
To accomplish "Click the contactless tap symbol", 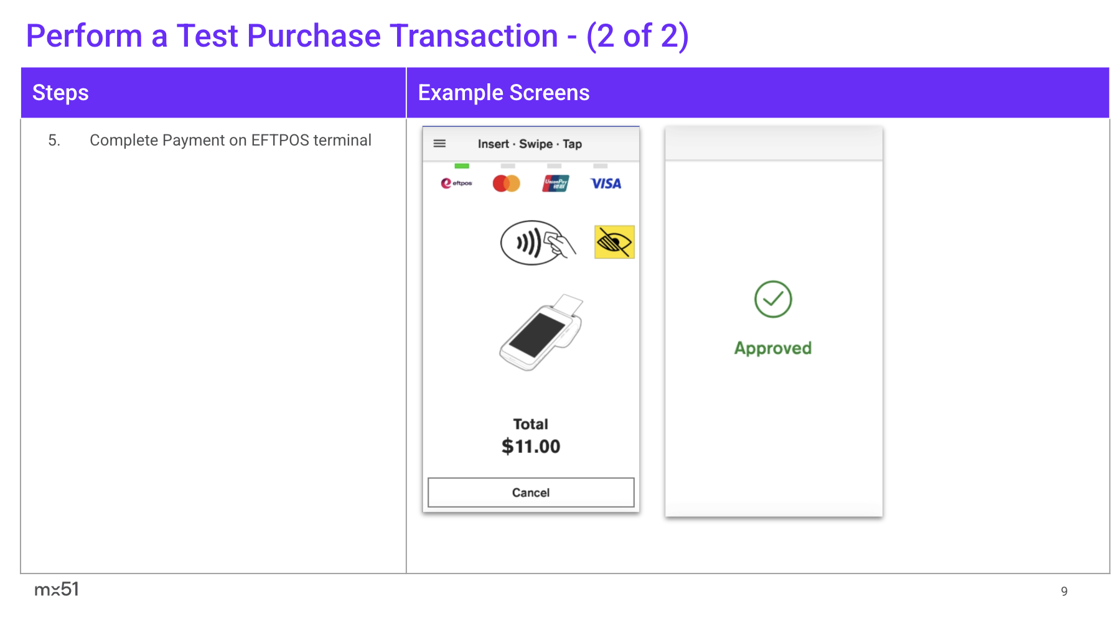I will pos(538,243).
